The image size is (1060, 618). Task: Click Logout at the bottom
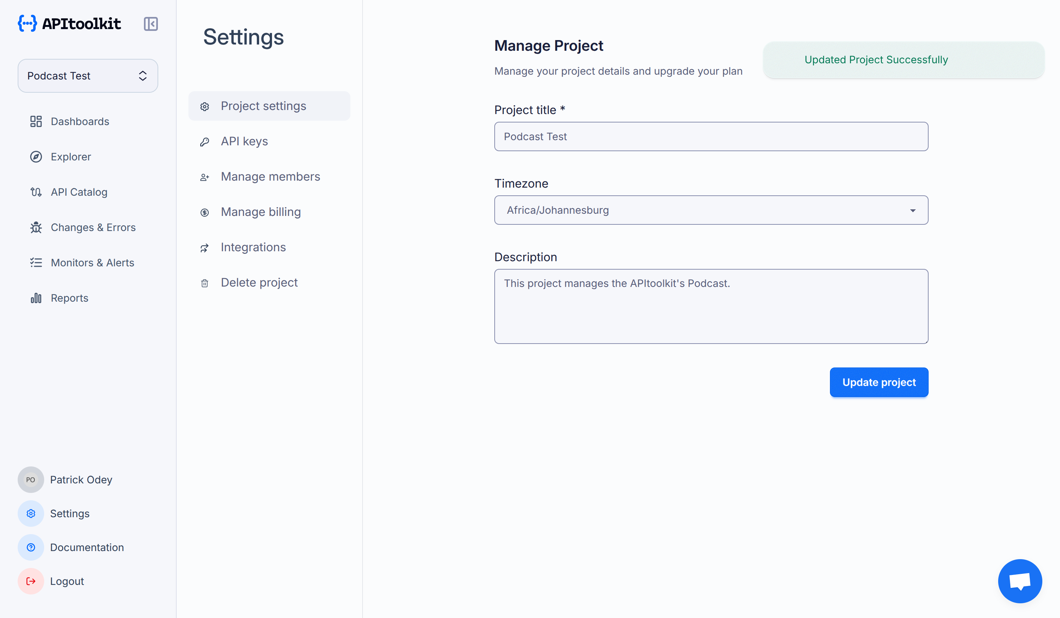(67, 581)
